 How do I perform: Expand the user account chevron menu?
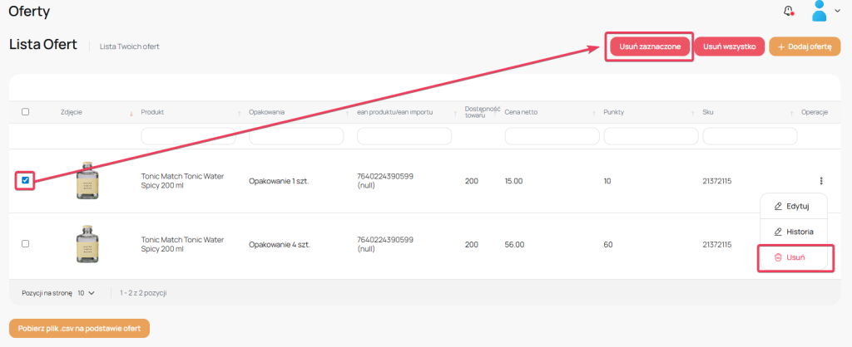coord(836,12)
